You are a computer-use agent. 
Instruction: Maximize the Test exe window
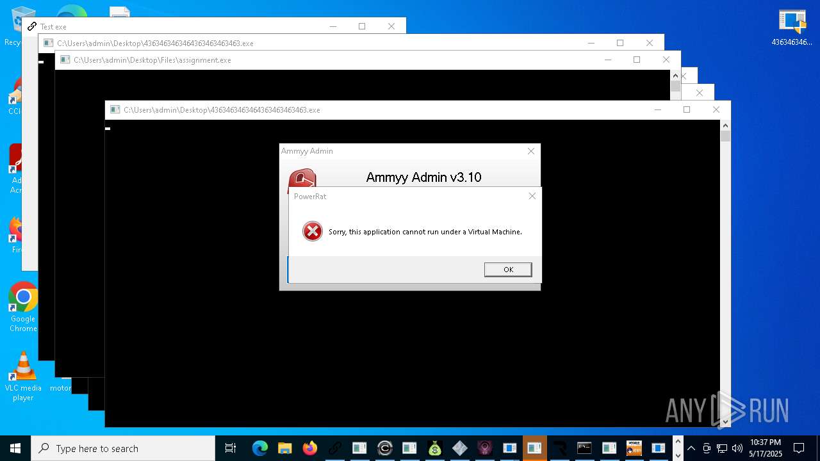pos(362,26)
